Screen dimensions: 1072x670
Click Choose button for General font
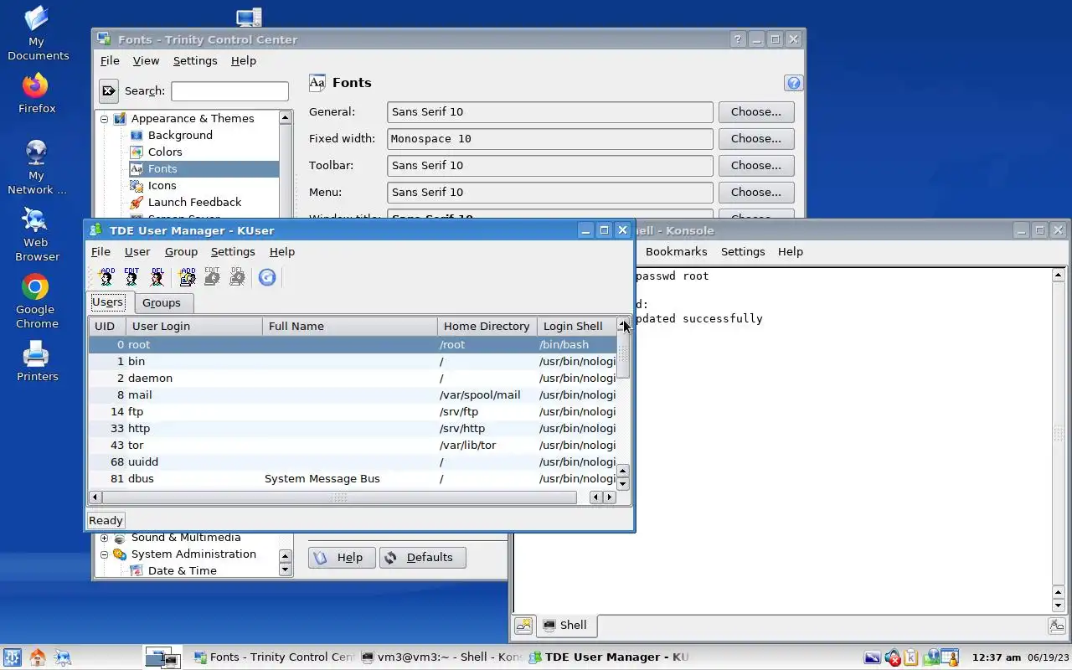756,111
